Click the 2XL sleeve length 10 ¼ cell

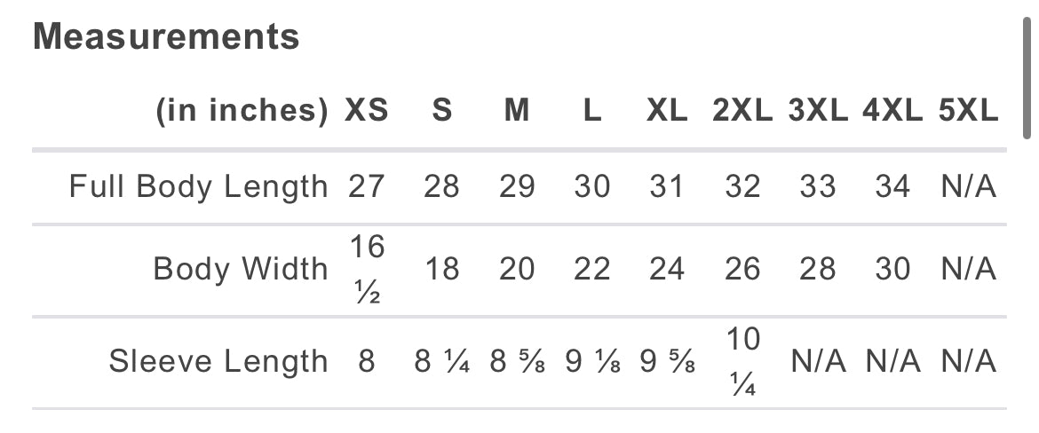coord(742,361)
